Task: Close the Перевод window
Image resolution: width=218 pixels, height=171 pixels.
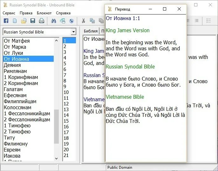Action: point(179,9)
